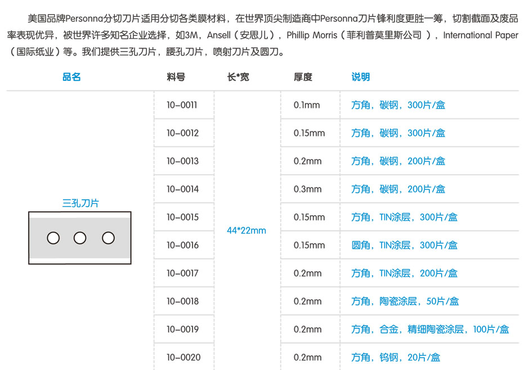This screenshot has width=529, height=370.
Task: Open the 方角，钨钢，20片/盒 description
Action: [396, 357]
